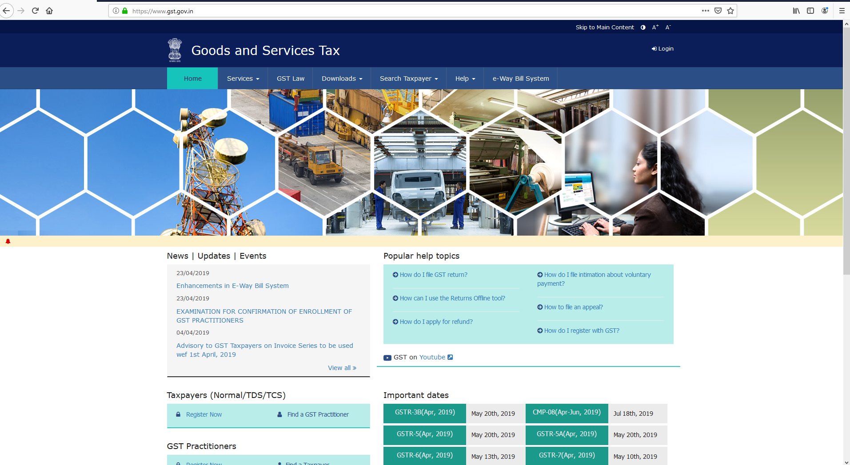Open the GST Law menu item
Viewport: 850px width, 465px height.
tap(291, 79)
